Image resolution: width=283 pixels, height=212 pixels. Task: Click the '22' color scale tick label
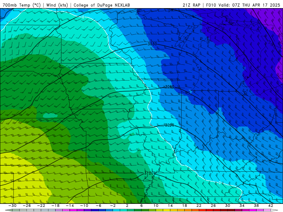(x=199, y=206)
